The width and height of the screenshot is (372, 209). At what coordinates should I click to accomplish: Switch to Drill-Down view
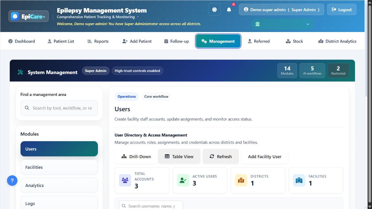[136, 156]
